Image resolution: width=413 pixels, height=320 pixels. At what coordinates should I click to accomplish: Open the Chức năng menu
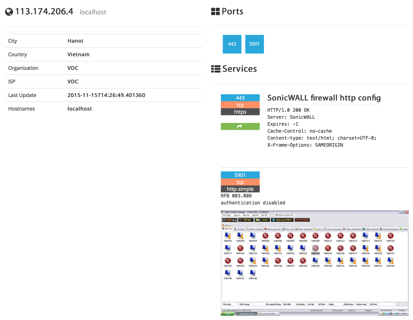point(226,215)
